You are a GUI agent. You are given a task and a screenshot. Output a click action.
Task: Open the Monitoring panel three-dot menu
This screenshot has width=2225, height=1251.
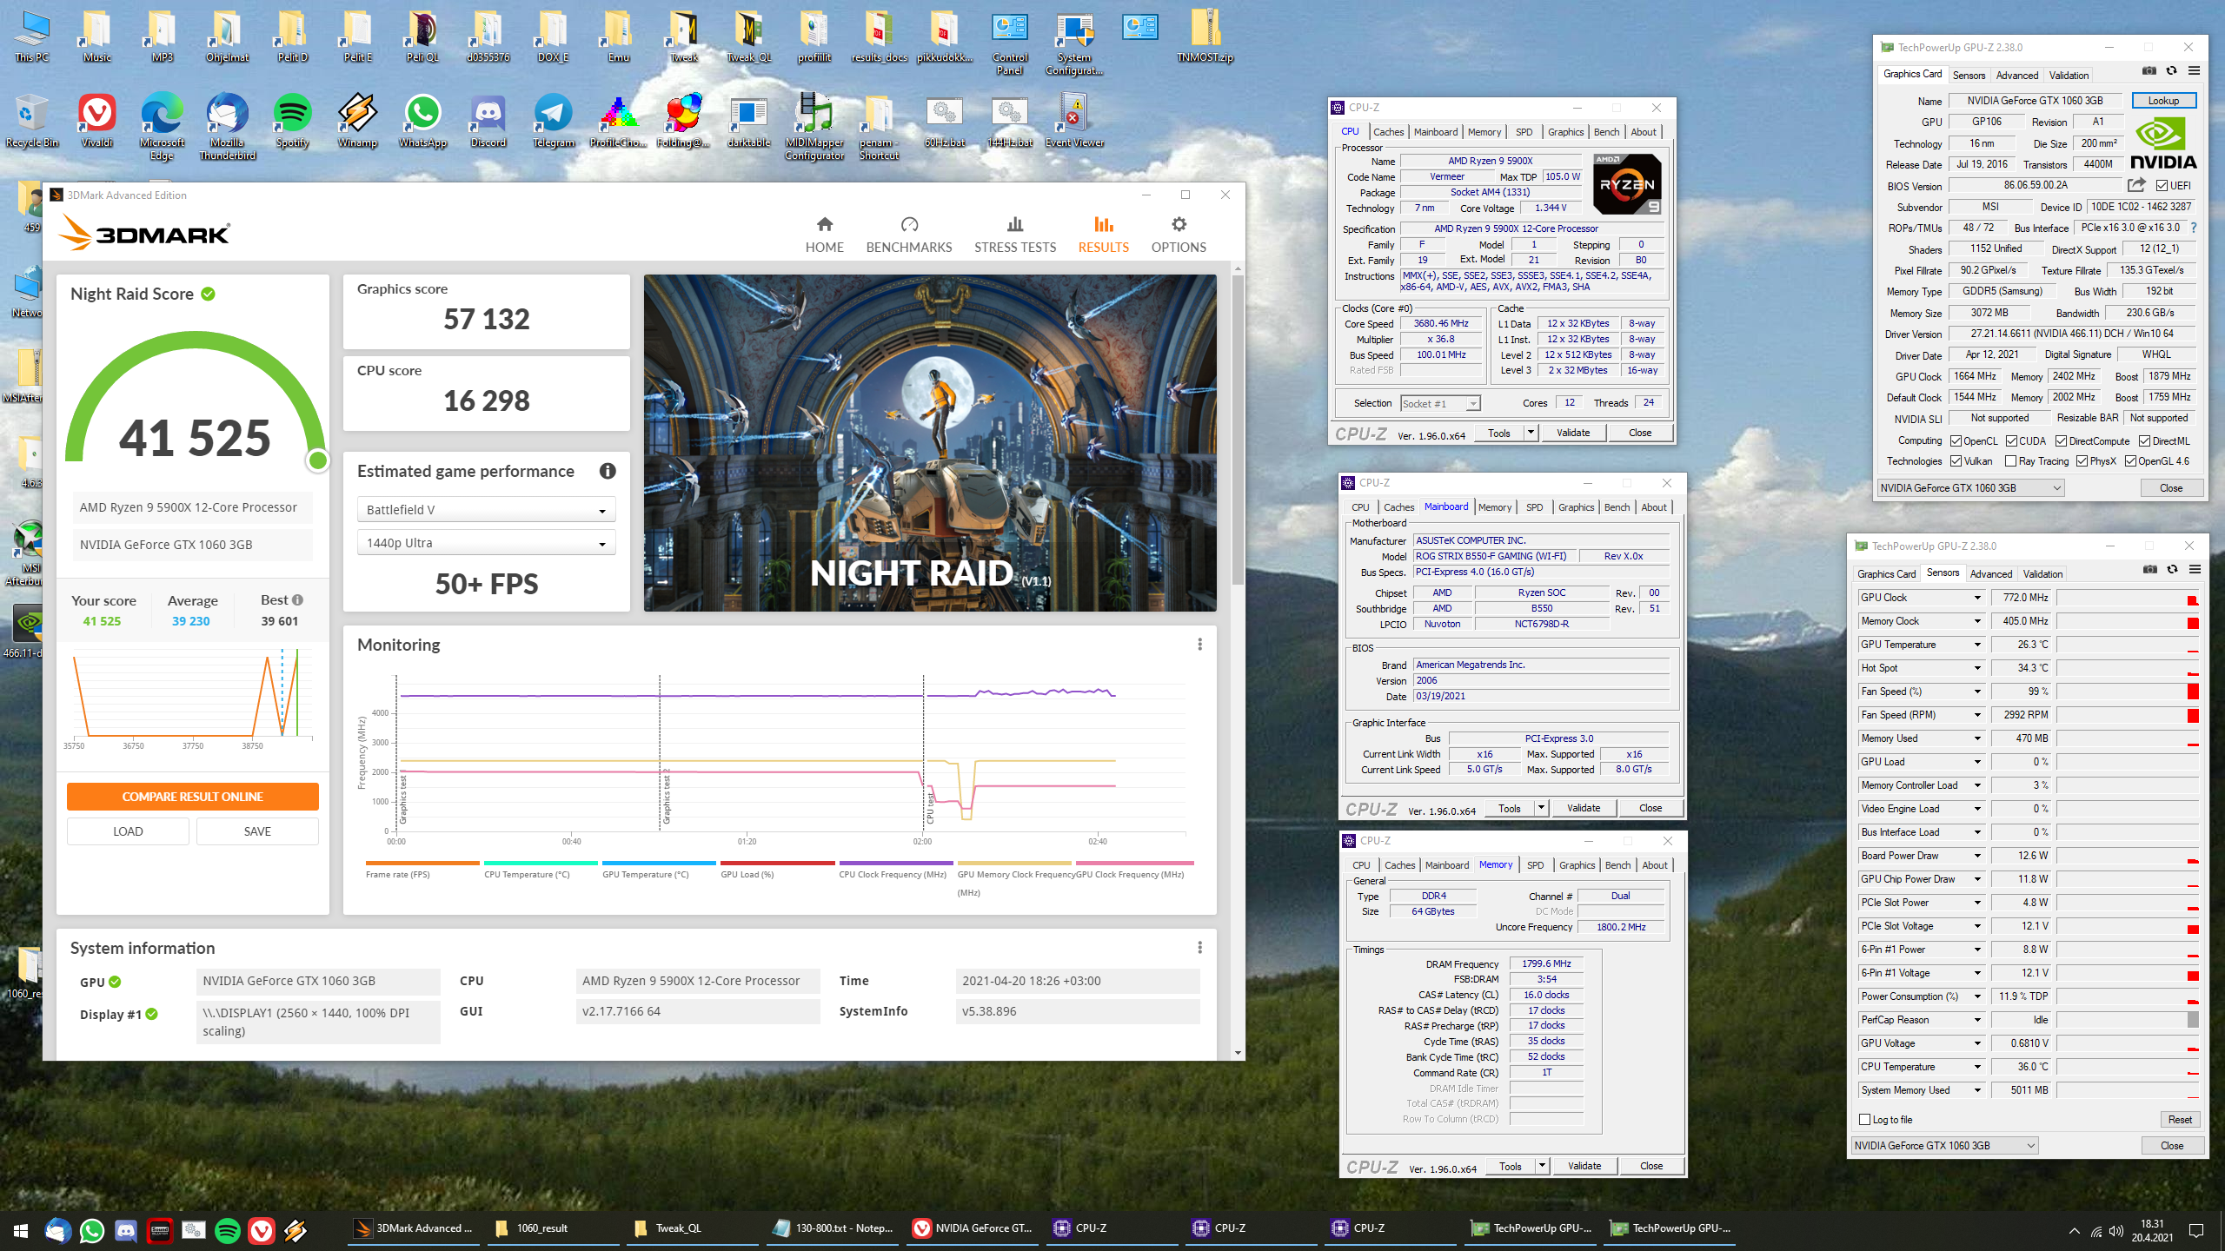(1199, 644)
